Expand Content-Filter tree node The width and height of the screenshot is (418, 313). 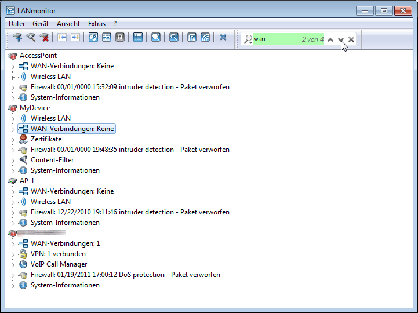coord(13,161)
